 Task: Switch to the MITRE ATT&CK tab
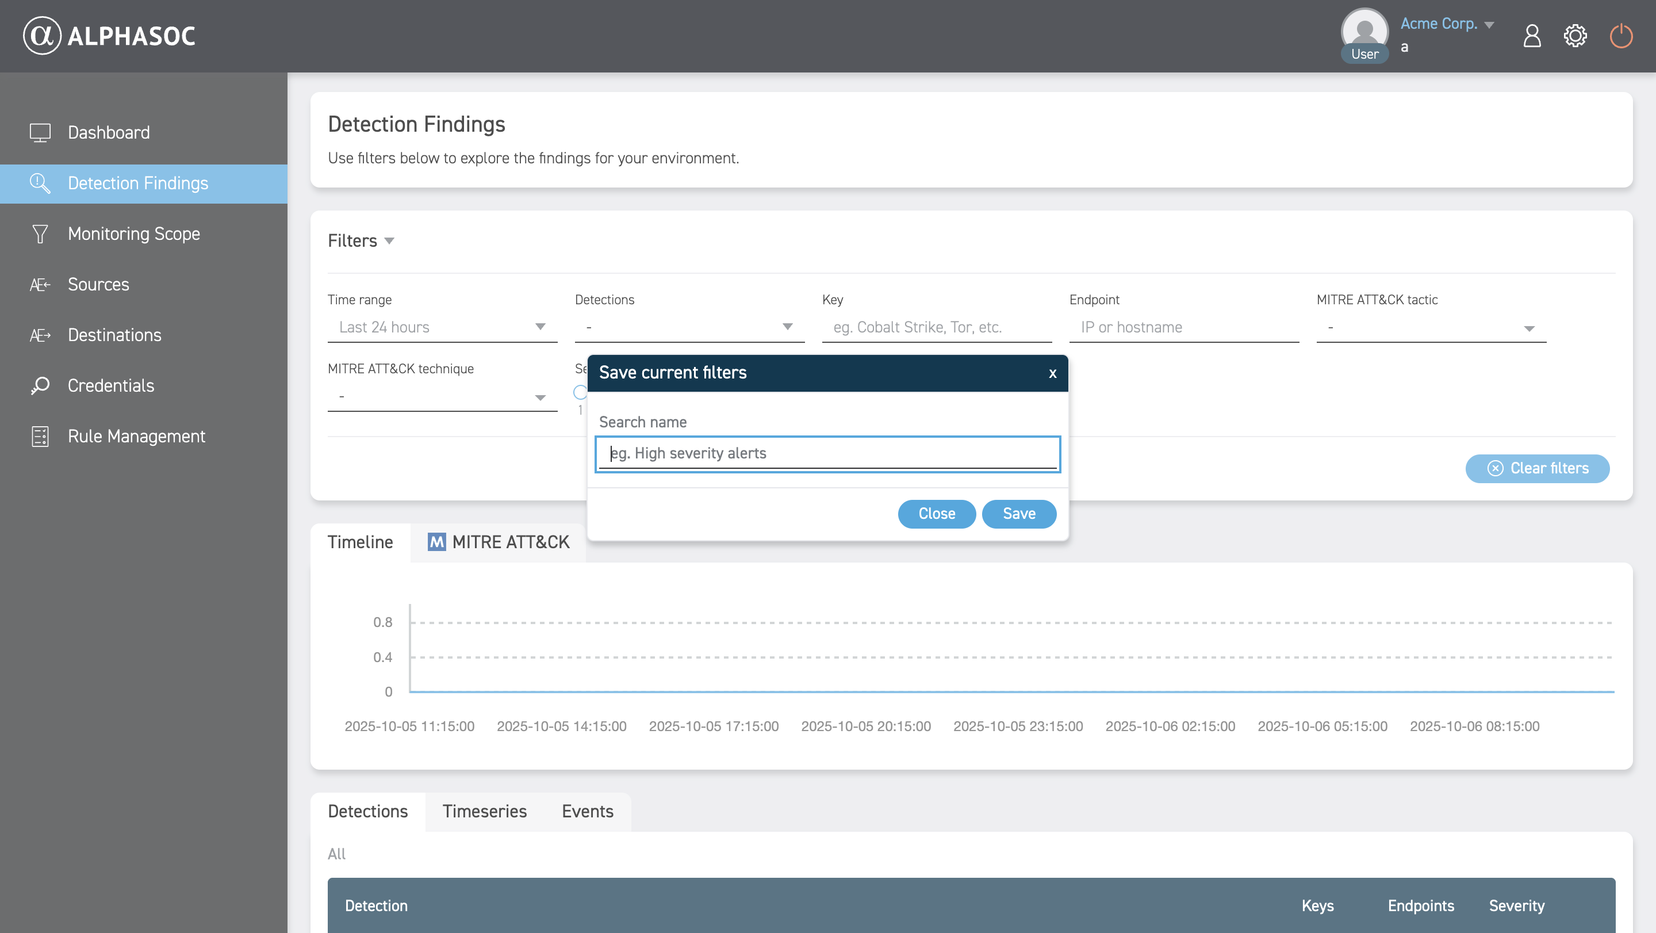tap(499, 542)
